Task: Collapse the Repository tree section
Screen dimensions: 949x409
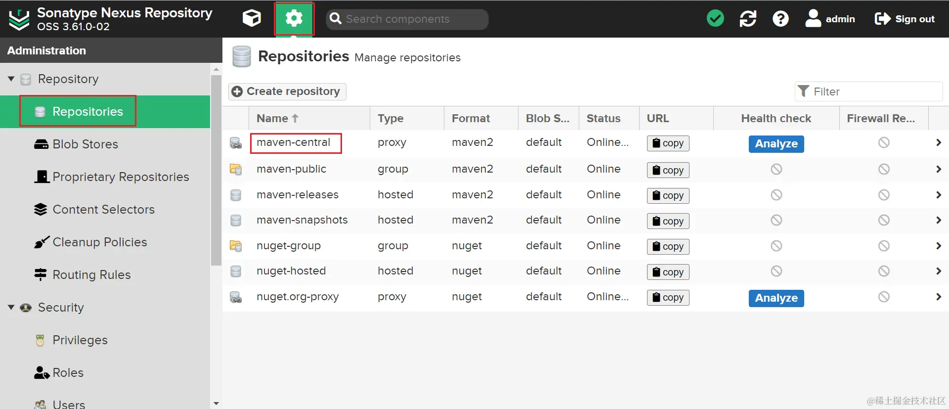Action: pyautogui.click(x=11, y=79)
